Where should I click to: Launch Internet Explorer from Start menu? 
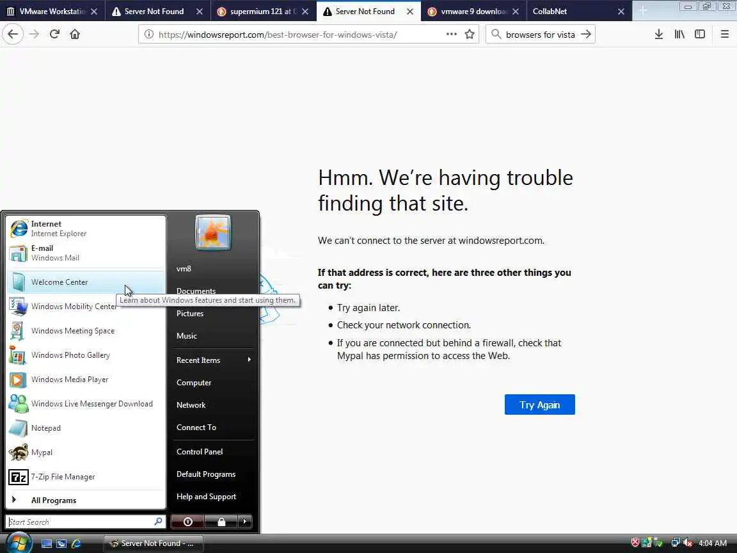[86, 228]
